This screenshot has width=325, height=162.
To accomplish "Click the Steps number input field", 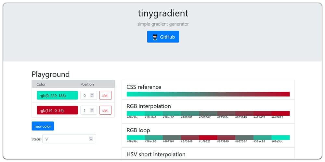I will (65, 139).
